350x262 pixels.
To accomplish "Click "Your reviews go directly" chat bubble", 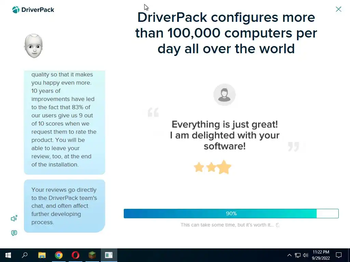I will pyautogui.click(x=65, y=206).
